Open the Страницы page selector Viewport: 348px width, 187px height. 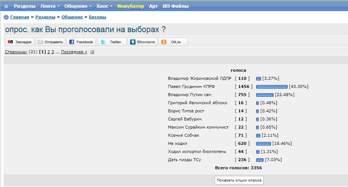tap(16, 52)
